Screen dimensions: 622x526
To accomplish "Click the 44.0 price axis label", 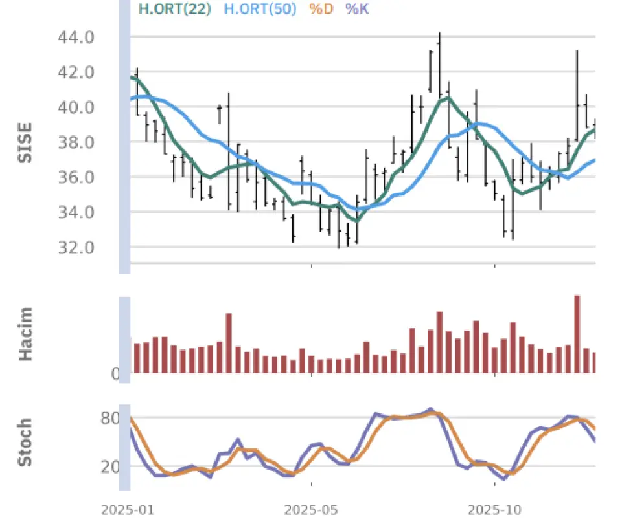I will 76,38.
